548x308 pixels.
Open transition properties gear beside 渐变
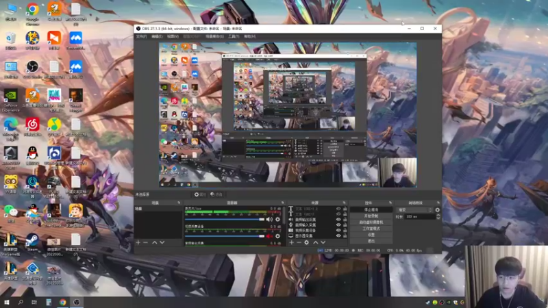(x=437, y=210)
